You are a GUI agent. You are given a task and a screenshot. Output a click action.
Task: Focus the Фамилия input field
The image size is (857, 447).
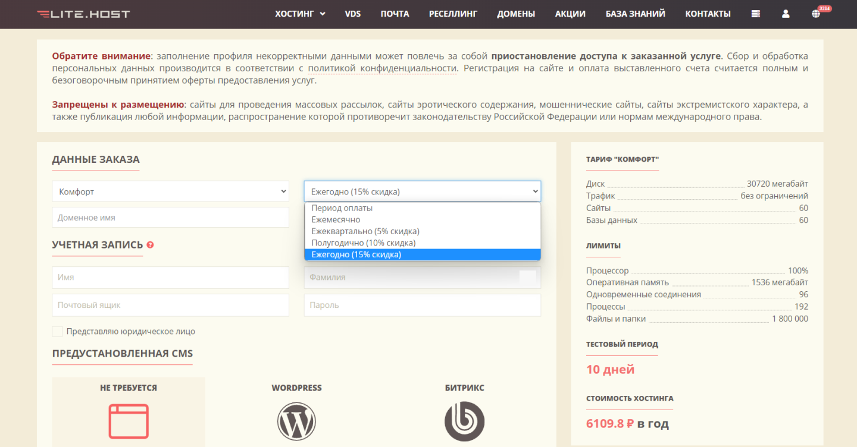423,277
